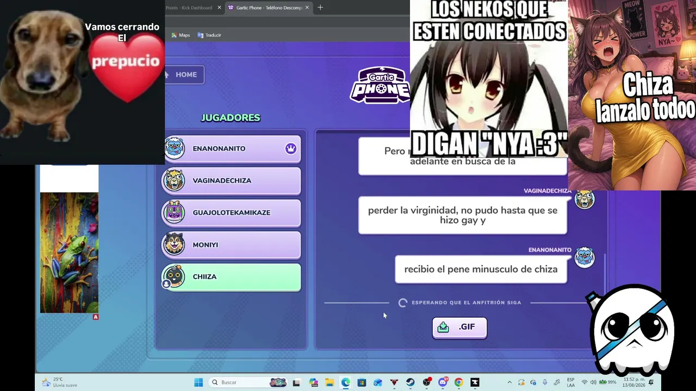This screenshot has height=391, width=696.
Task: Open Discord from the taskbar
Action: point(443,382)
